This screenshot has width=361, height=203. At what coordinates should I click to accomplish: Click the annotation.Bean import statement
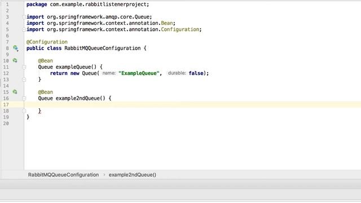[x=101, y=23]
